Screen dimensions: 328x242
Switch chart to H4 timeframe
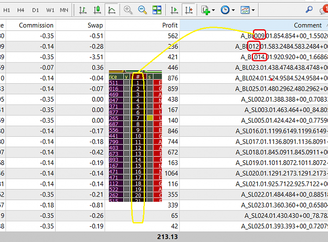pyautogui.click(x=20, y=10)
